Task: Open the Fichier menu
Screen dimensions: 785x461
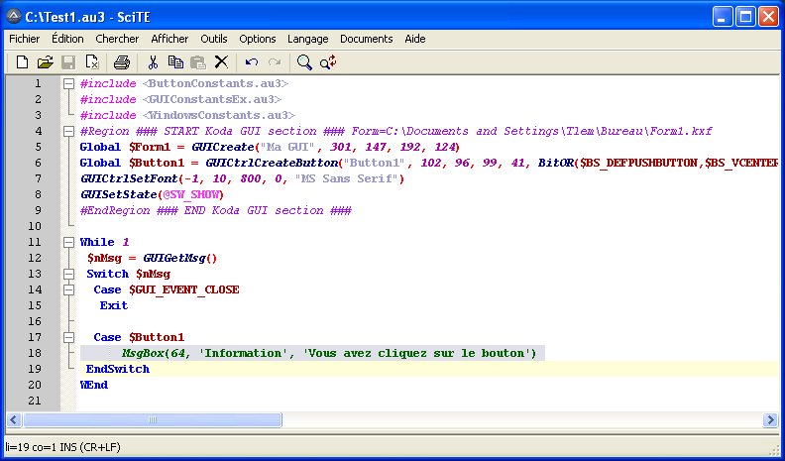Action: click(25, 39)
